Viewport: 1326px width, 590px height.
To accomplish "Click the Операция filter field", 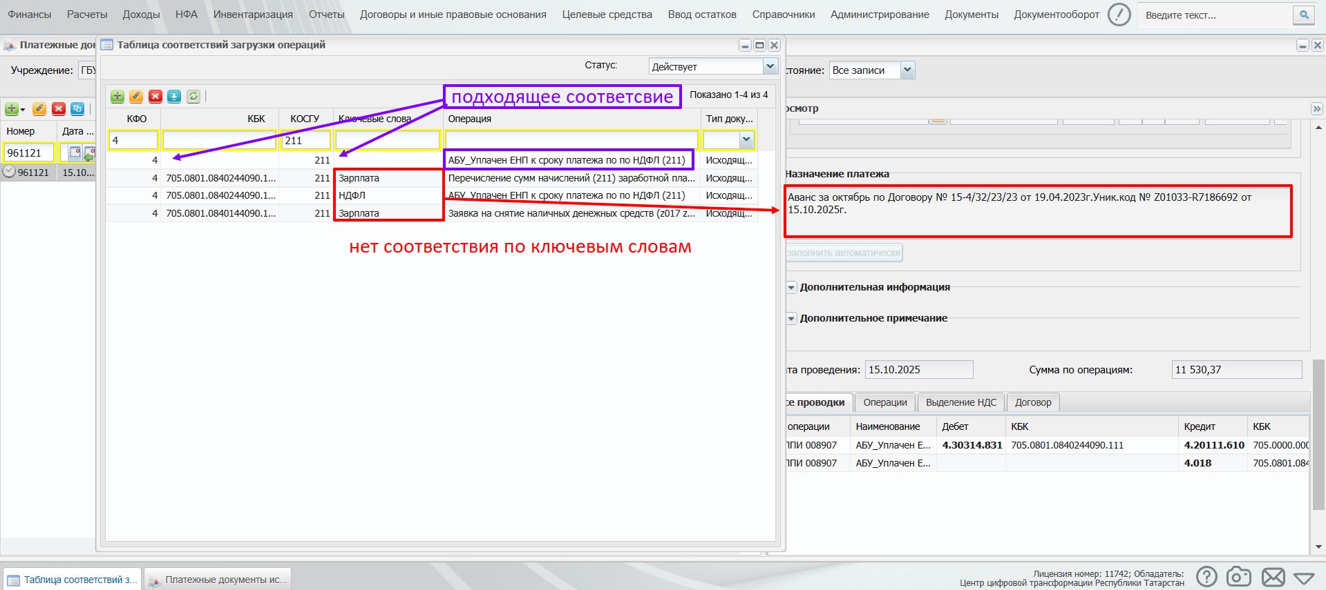I will coord(571,140).
